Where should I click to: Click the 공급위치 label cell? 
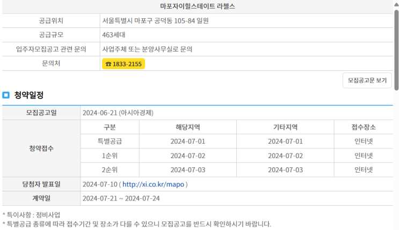pos(51,20)
